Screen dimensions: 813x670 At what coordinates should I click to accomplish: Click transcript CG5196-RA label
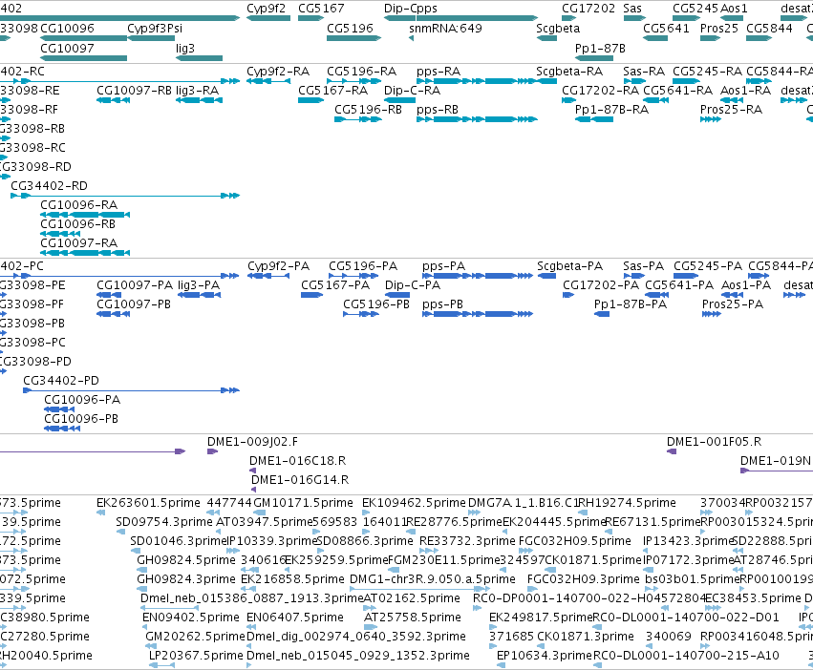click(361, 72)
